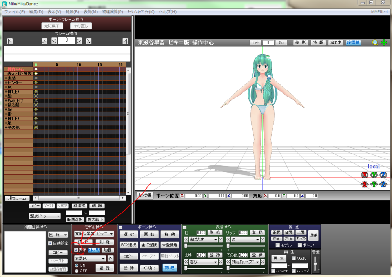Screen dimensions: 392x277
Task: Collapse the 表情操作 panel minus icon
Action: click(184, 227)
